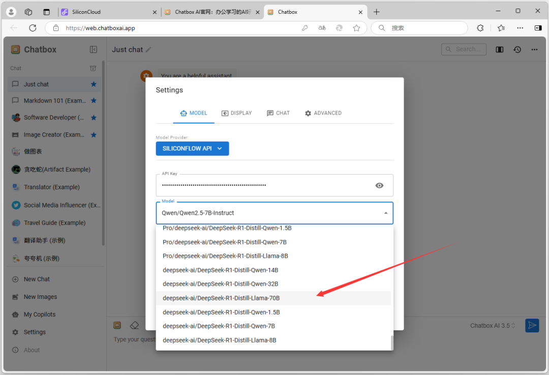Select Pro/deepseek-ai/DeepSeek-R1-Distill-Qwen-7B model
The width and height of the screenshot is (549, 375).
tap(273, 242)
